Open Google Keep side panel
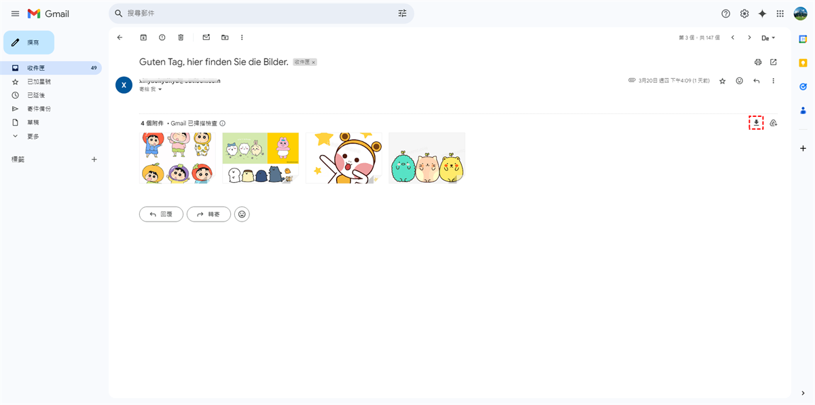 [x=803, y=63]
